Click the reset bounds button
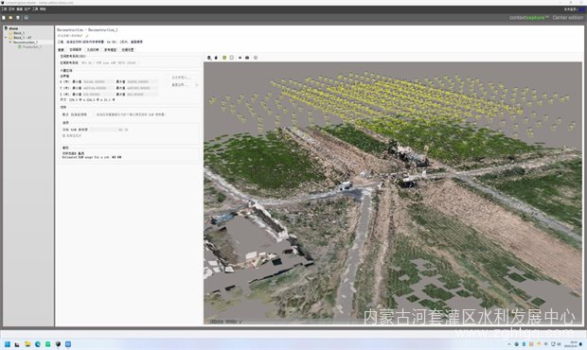This screenshot has width=587, height=350. pos(179,85)
